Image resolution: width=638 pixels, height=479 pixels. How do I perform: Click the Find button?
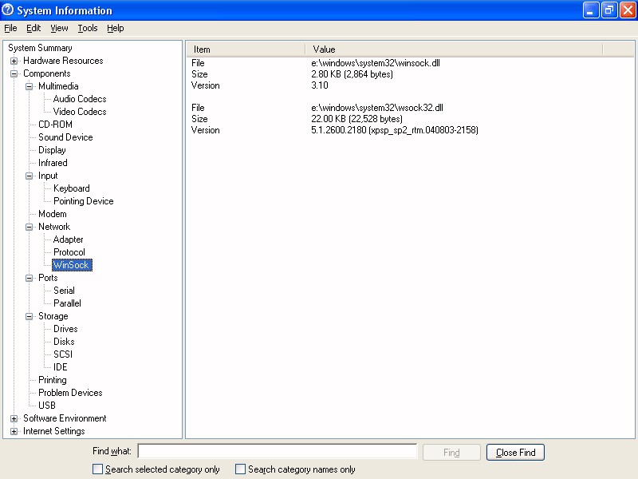(x=451, y=452)
